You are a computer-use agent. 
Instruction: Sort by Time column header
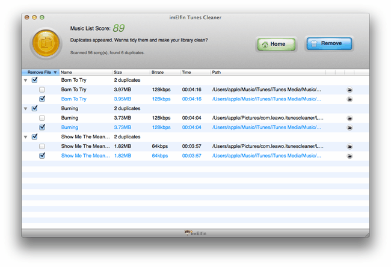click(195, 72)
